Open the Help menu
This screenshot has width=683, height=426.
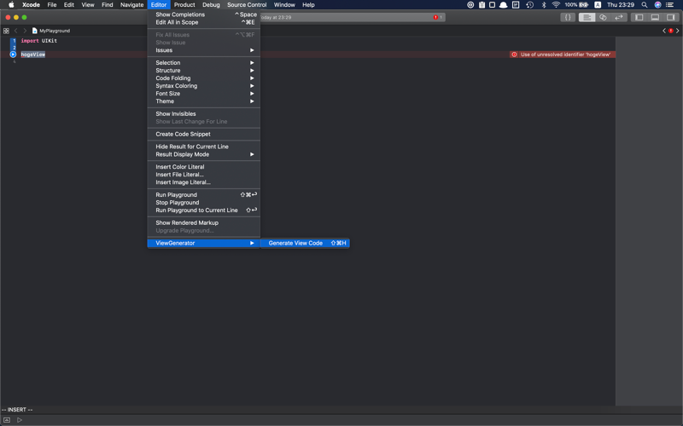point(308,5)
